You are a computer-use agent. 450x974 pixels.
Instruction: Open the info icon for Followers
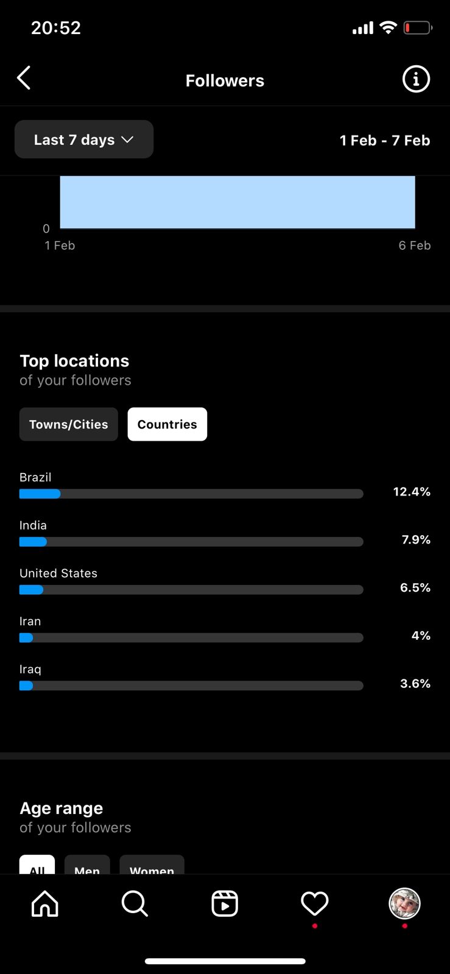pos(416,79)
